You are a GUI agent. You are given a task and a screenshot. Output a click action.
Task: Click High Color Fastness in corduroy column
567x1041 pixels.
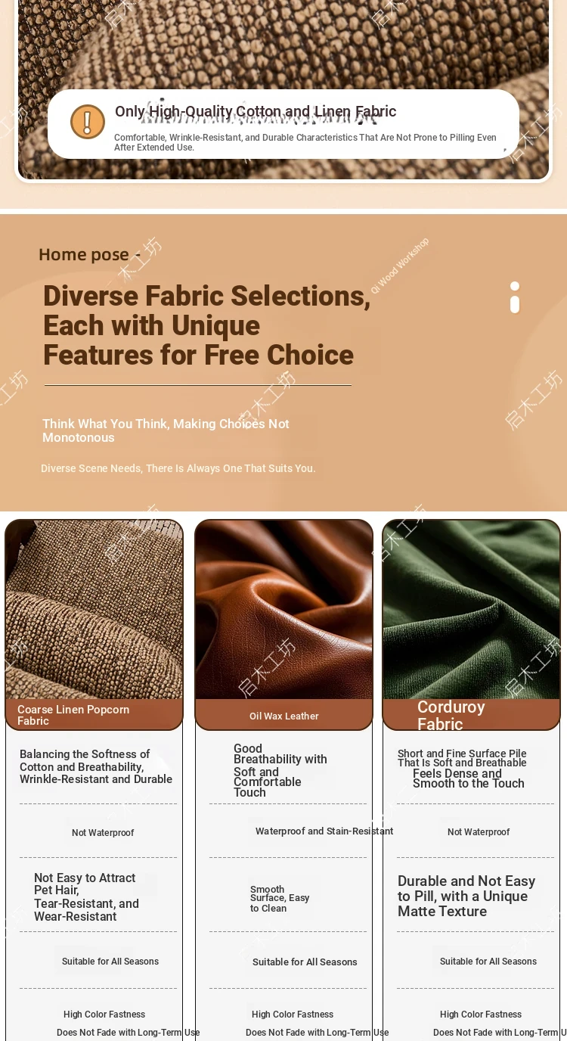[x=481, y=1014]
